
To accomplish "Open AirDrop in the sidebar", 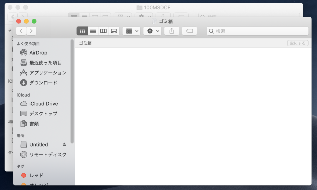I will pos(44,53).
